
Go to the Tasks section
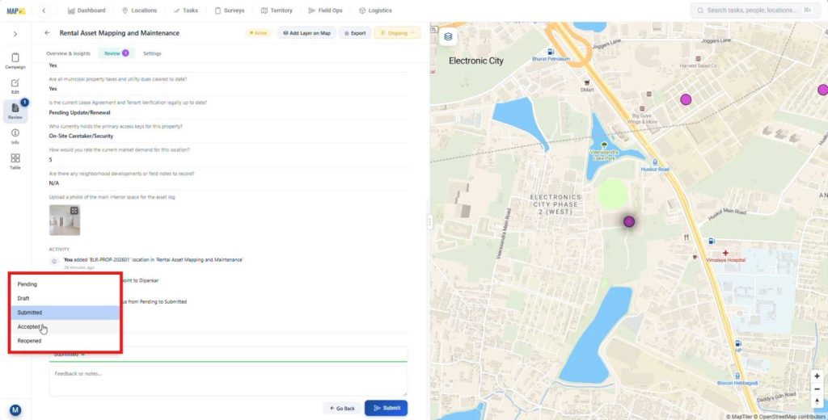[x=186, y=10]
